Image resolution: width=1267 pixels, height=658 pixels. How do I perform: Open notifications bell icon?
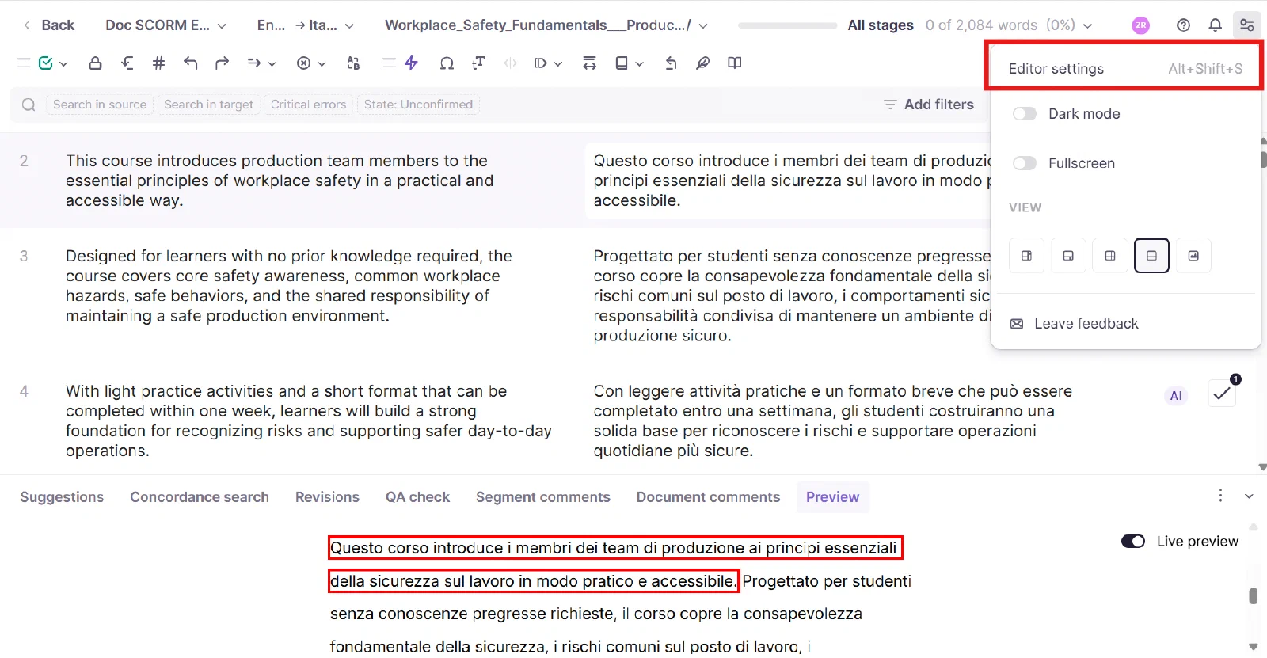coord(1215,25)
